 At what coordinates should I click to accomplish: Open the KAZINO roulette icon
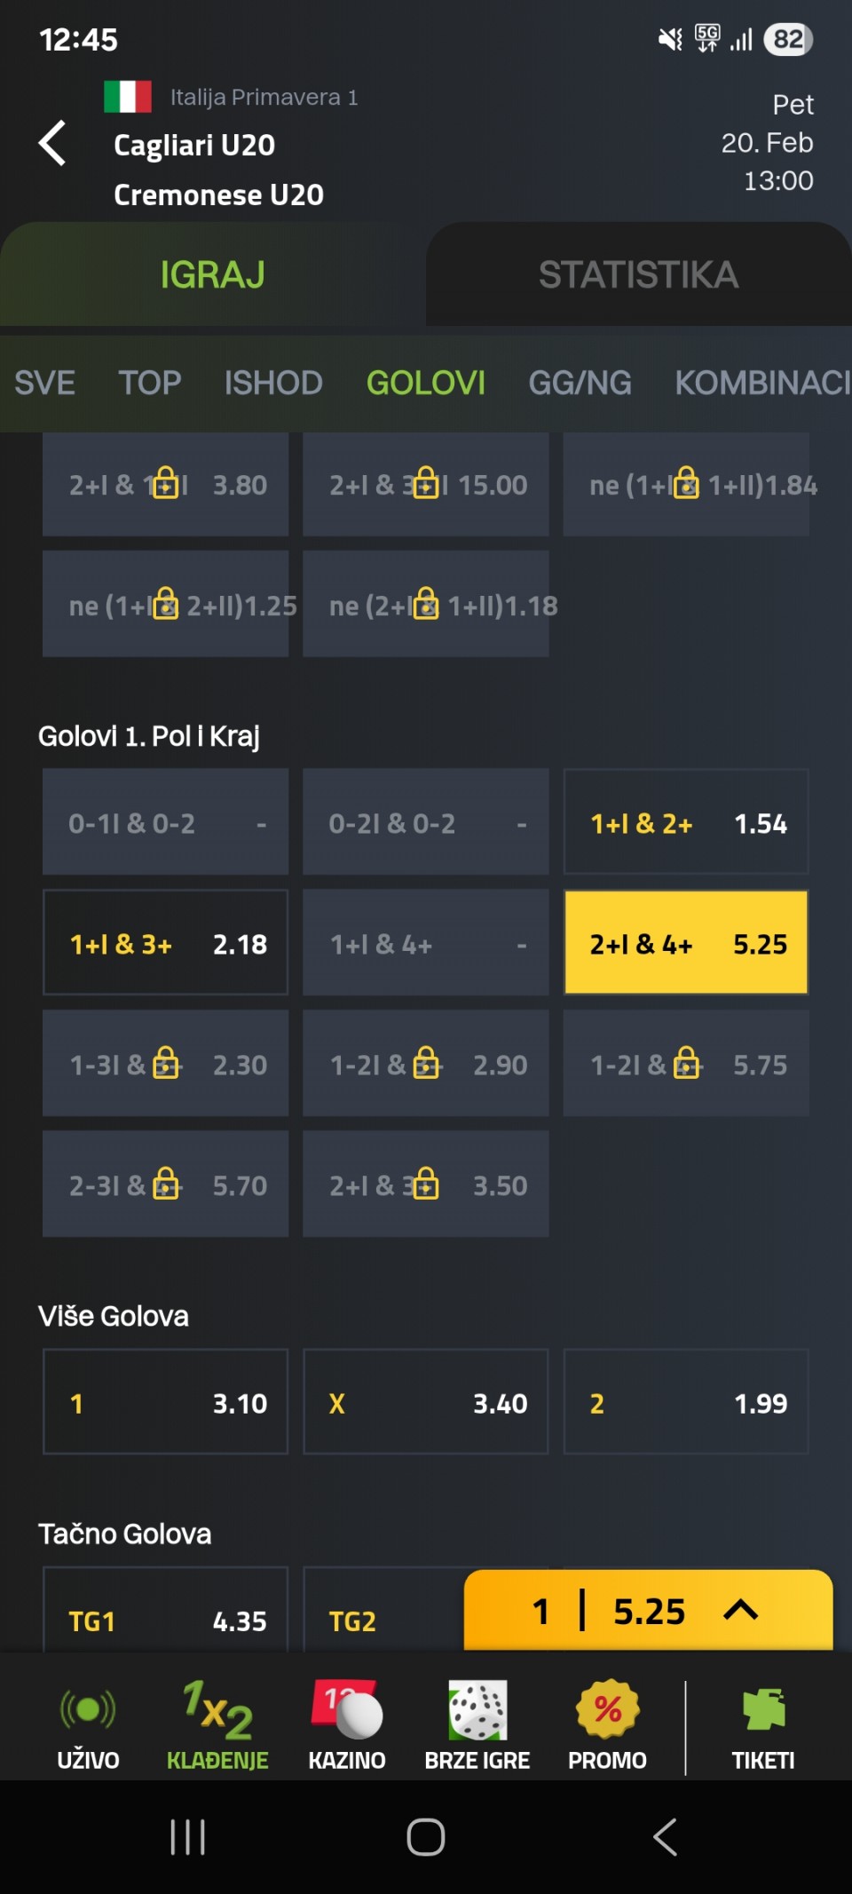tap(347, 1710)
